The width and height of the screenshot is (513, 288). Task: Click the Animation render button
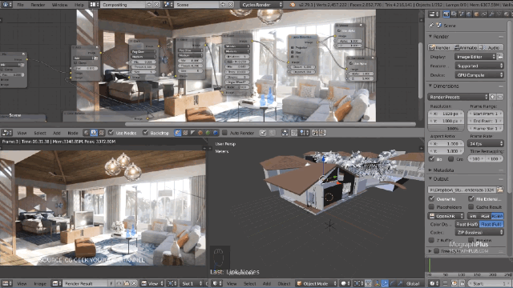point(466,48)
